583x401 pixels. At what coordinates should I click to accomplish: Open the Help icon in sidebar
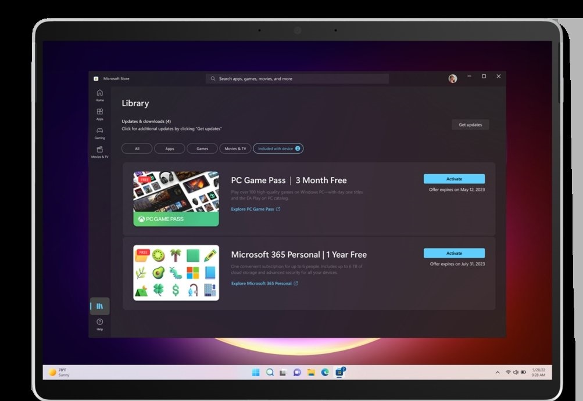[x=99, y=324]
